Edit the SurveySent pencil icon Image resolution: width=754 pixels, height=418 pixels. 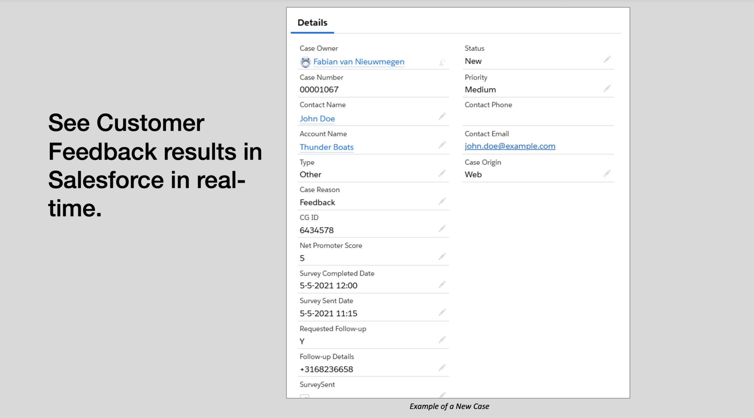(442, 395)
